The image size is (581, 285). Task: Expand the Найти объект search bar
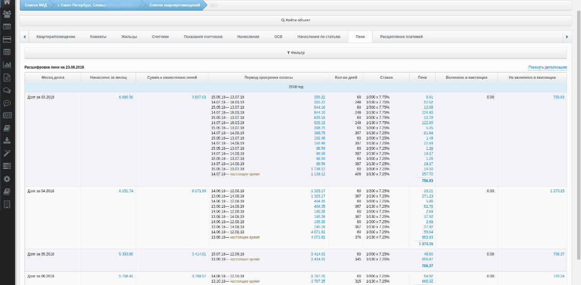coord(295,20)
